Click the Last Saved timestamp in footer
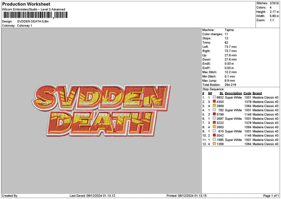 click(x=91, y=196)
